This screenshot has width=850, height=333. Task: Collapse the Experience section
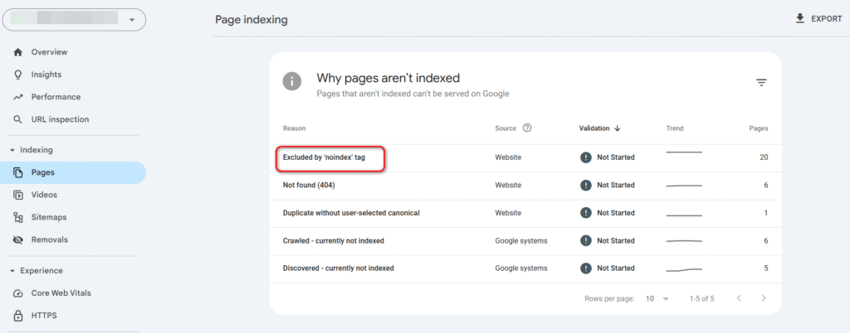tap(12, 271)
